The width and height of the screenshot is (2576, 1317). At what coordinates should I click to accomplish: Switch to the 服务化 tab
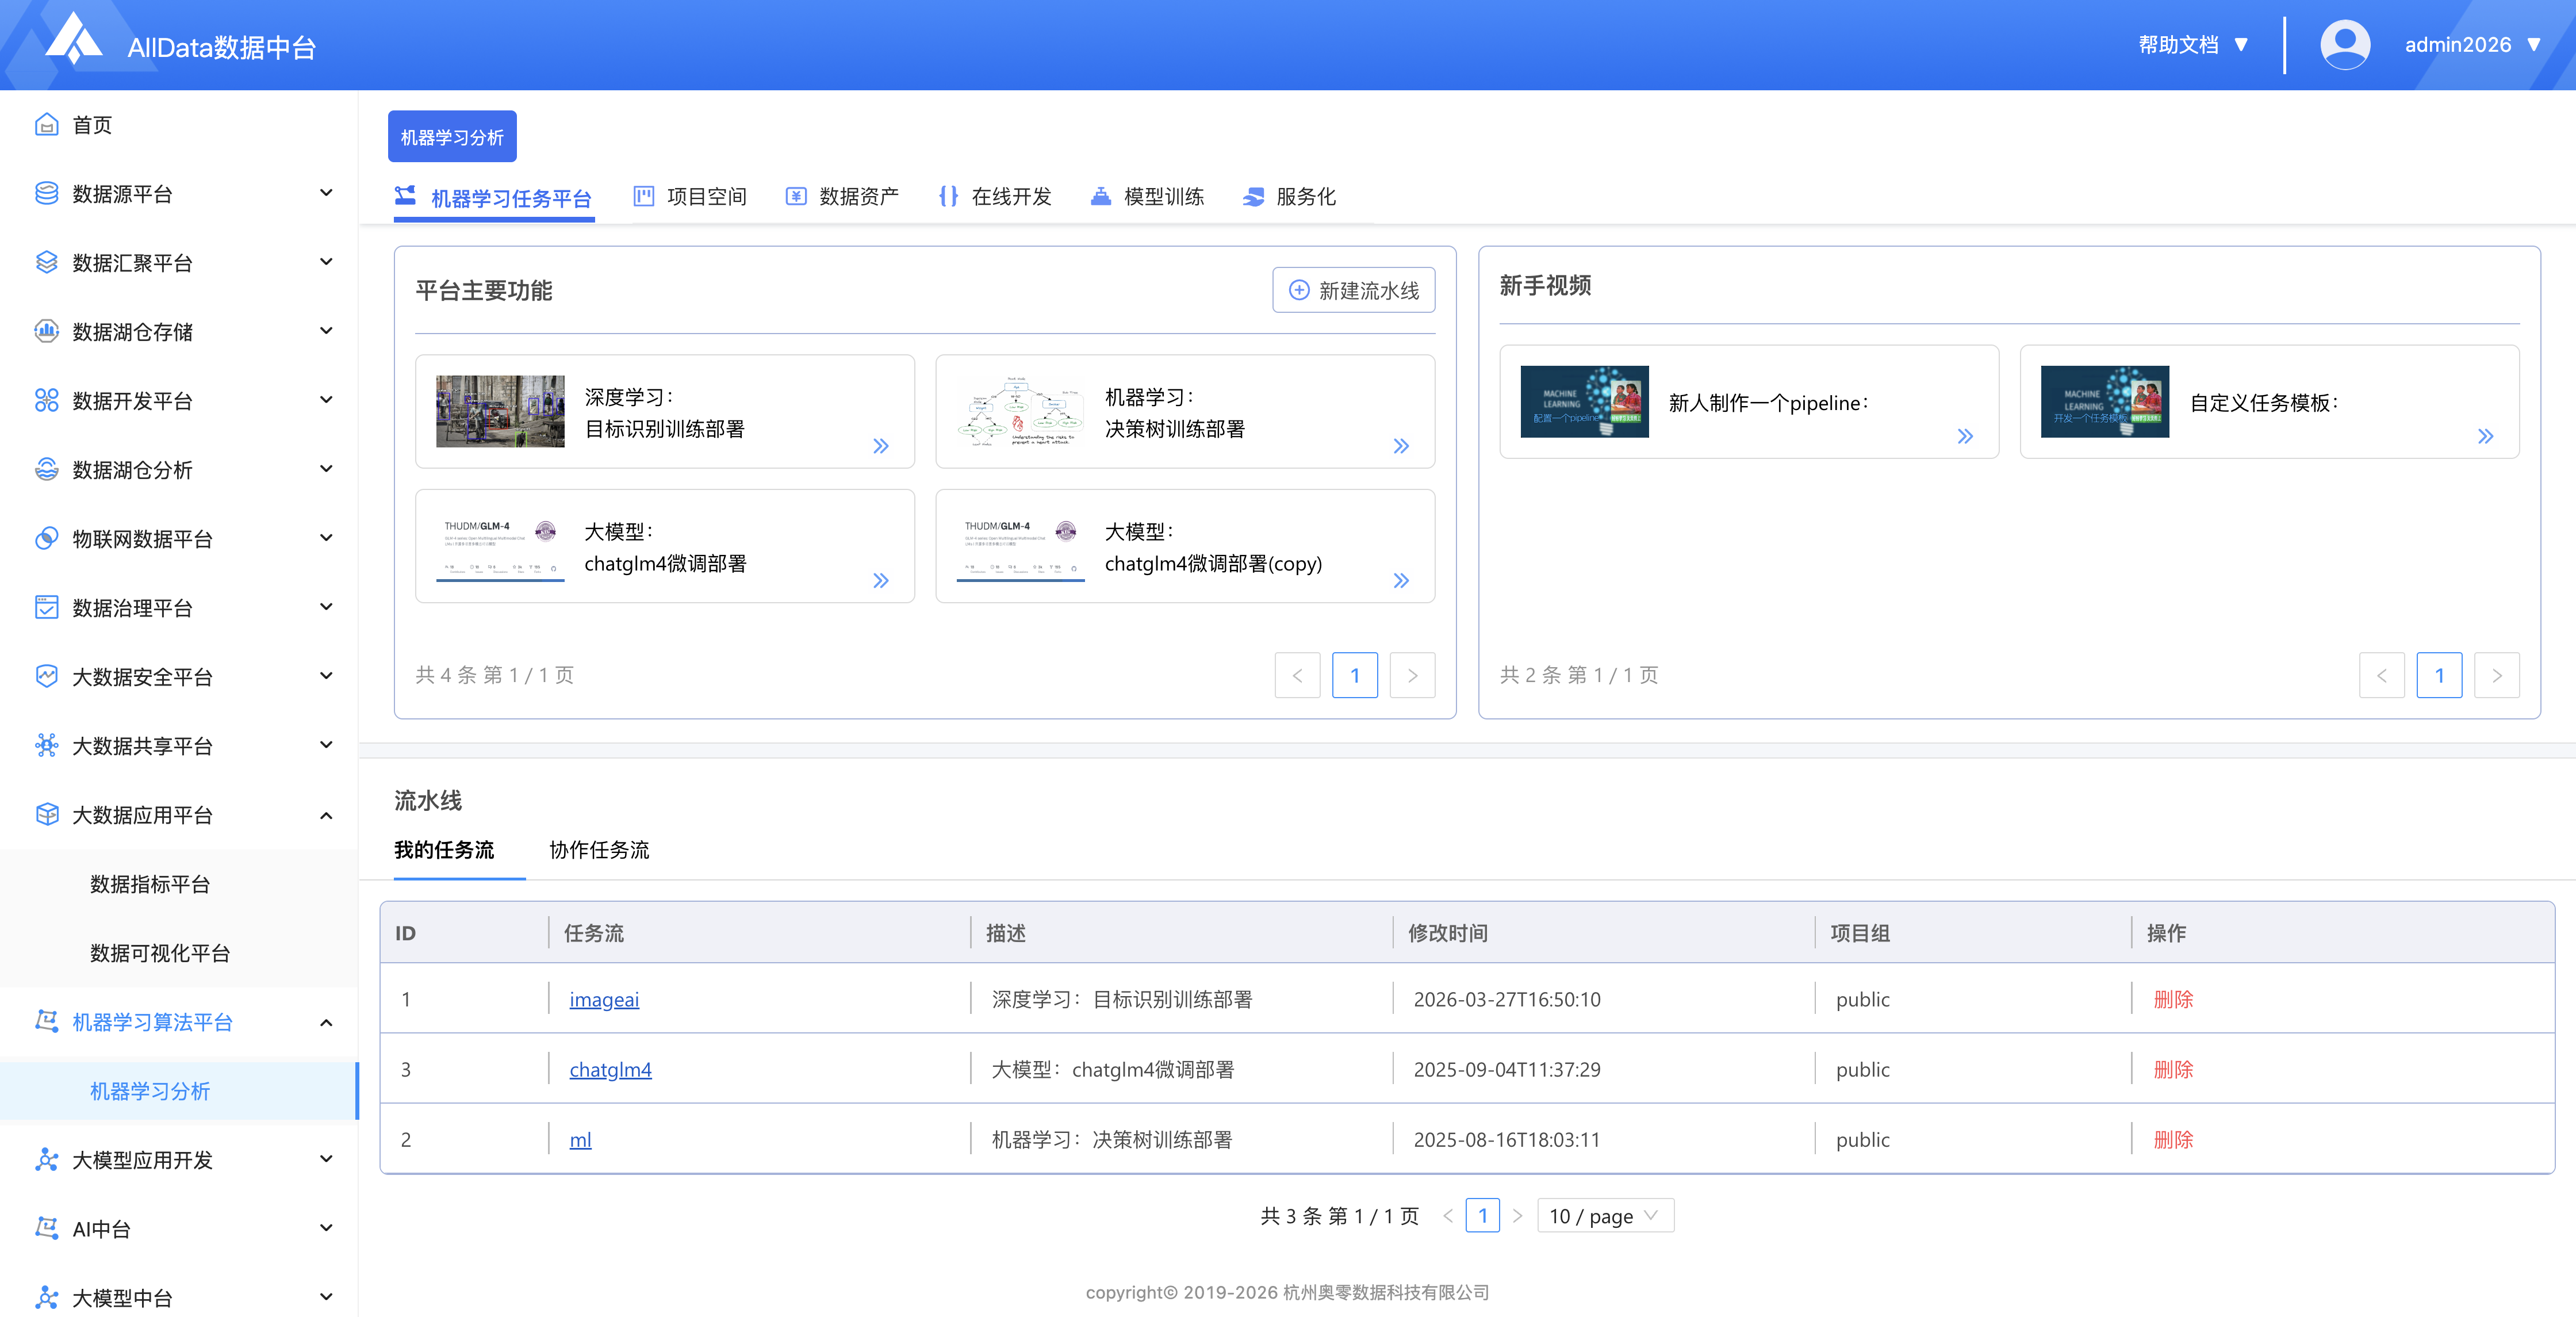tap(1289, 196)
